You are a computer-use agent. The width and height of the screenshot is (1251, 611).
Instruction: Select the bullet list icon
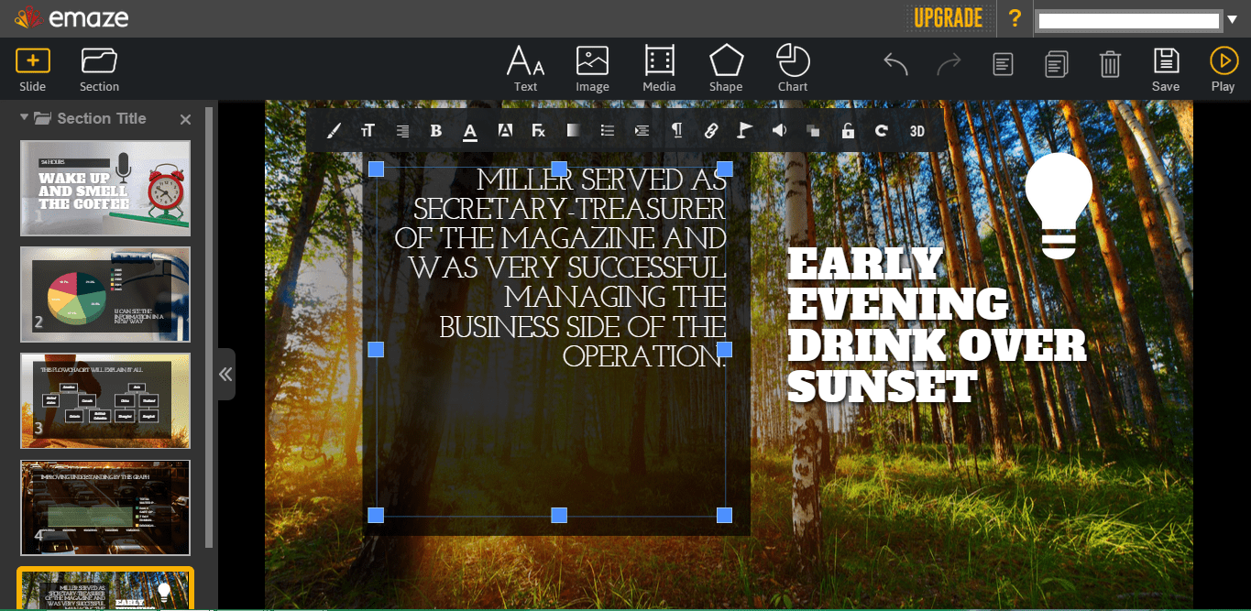click(x=607, y=130)
